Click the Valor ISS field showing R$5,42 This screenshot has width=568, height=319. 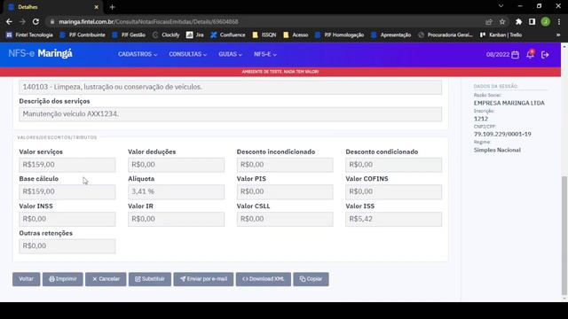click(394, 219)
